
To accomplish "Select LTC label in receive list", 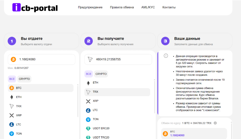I will coord(95,110).
